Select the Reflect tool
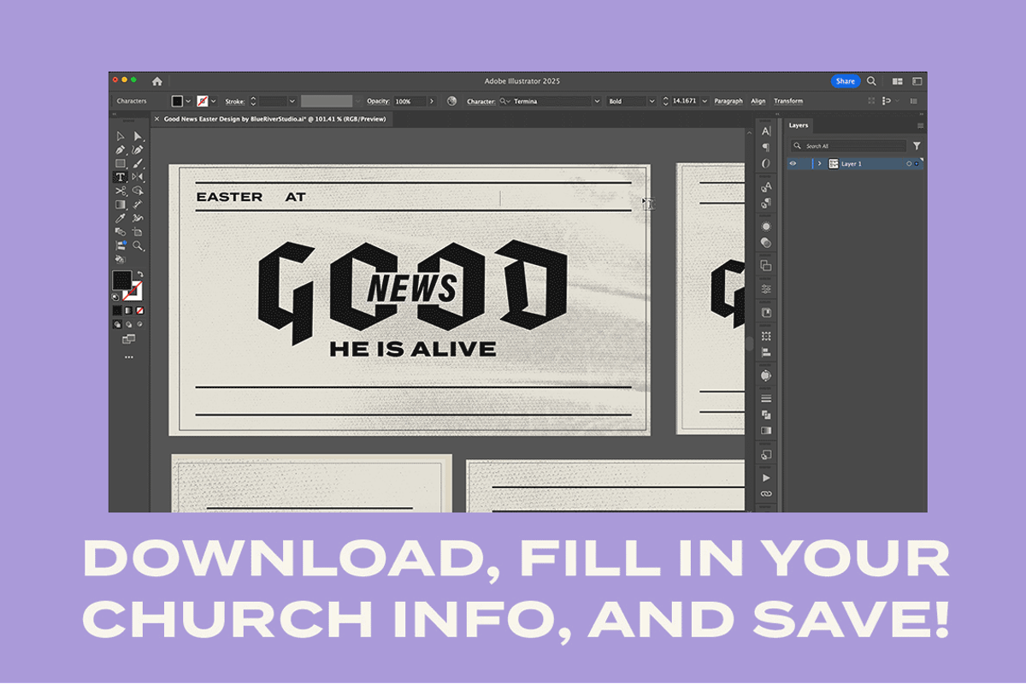1026x684 pixels. point(137,177)
